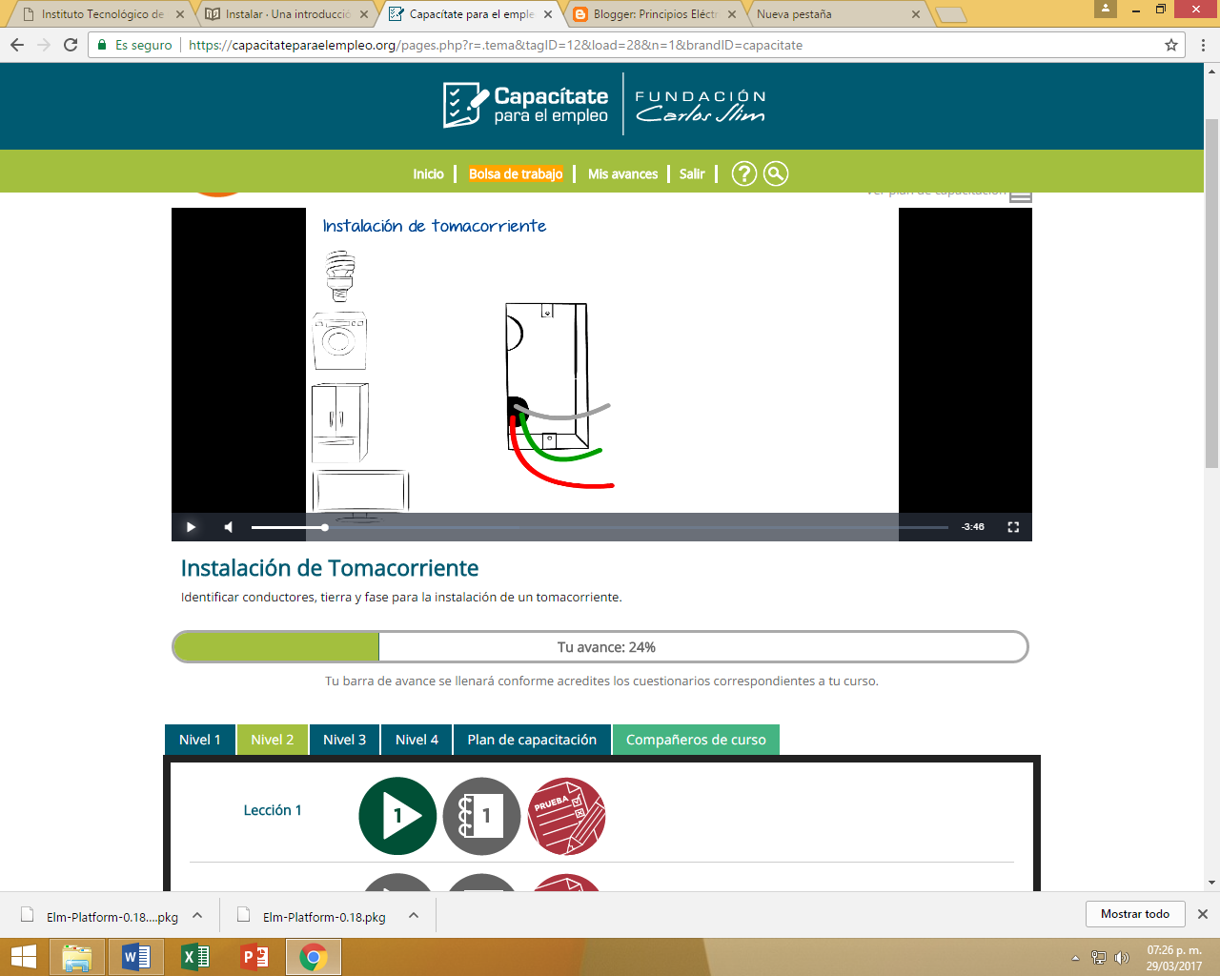Image resolution: width=1220 pixels, height=976 pixels.
Task: Open Lección 1 notebook material icon
Action: coord(482,816)
